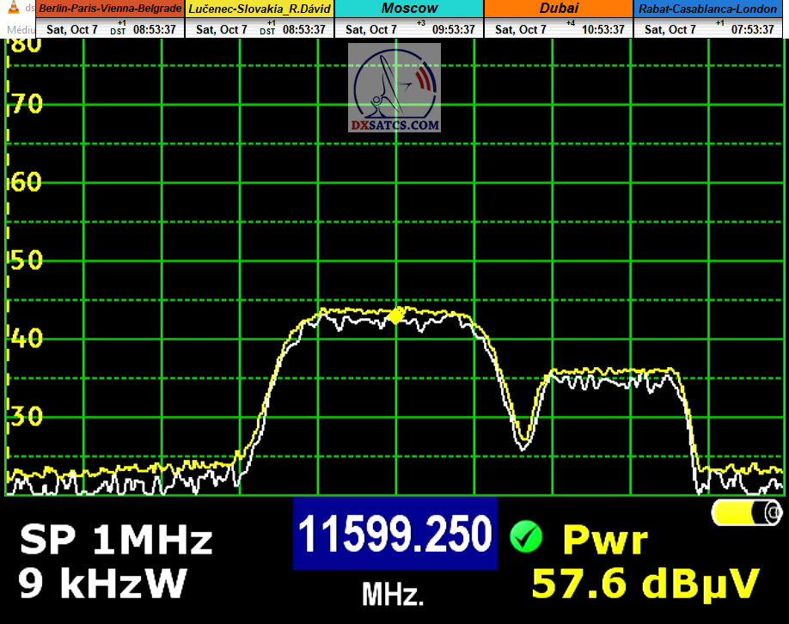Click the 9 kHzW bandwidth setting
The image size is (789, 624).
click(102, 584)
